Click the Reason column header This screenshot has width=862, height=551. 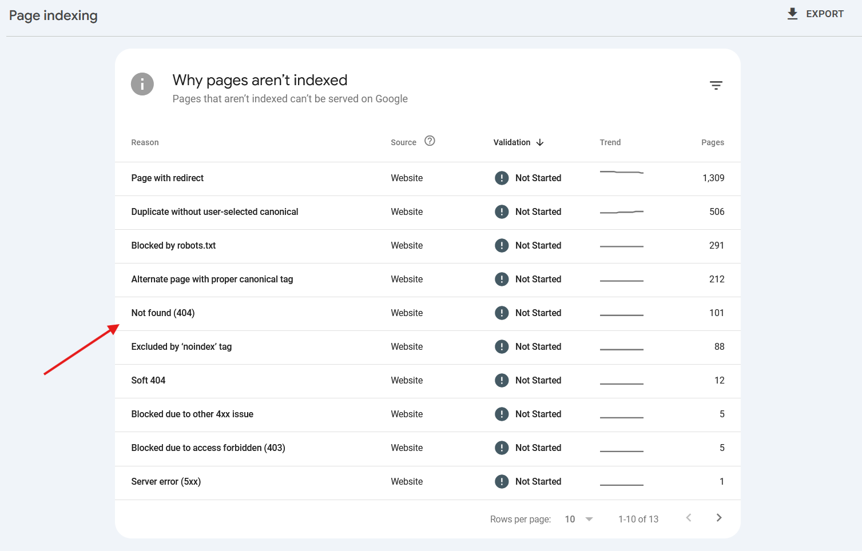pos(145,142)
